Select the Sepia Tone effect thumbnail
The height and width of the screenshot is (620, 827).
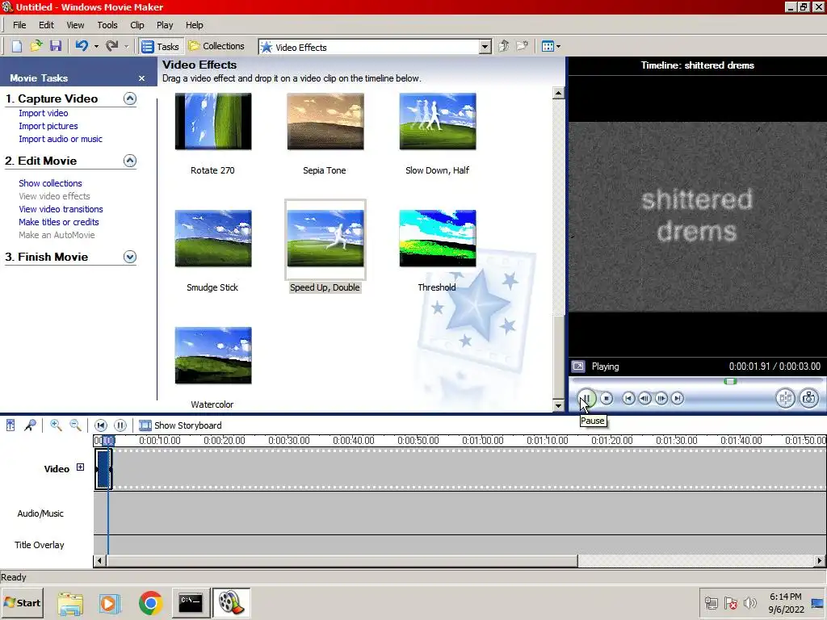325,121
